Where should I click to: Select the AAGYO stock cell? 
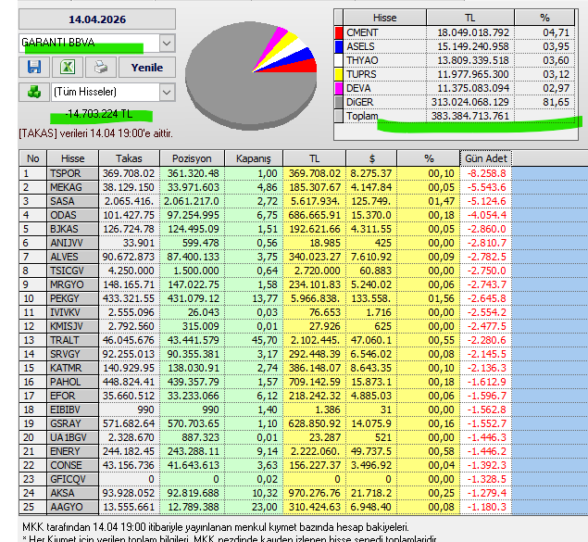click(73, 507)
